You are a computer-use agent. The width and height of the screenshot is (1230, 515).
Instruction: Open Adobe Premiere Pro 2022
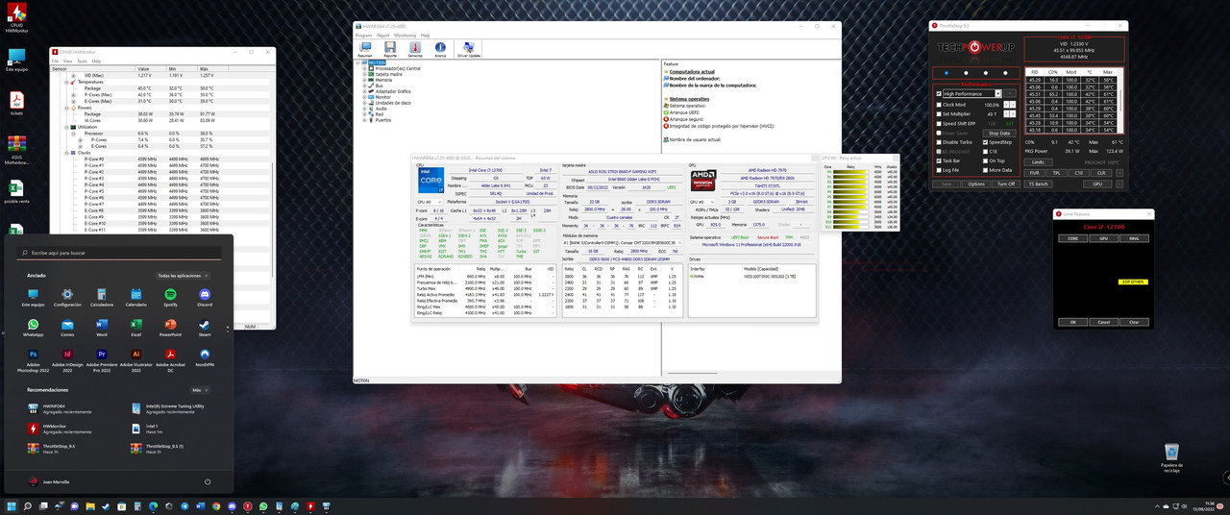pos(102,358)
